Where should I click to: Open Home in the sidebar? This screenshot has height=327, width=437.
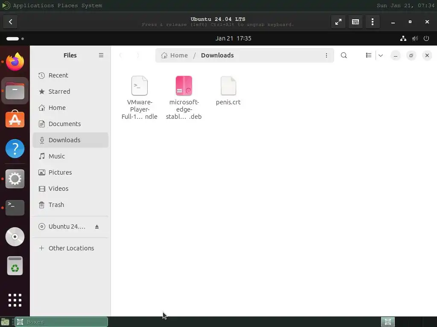point(70,108)
